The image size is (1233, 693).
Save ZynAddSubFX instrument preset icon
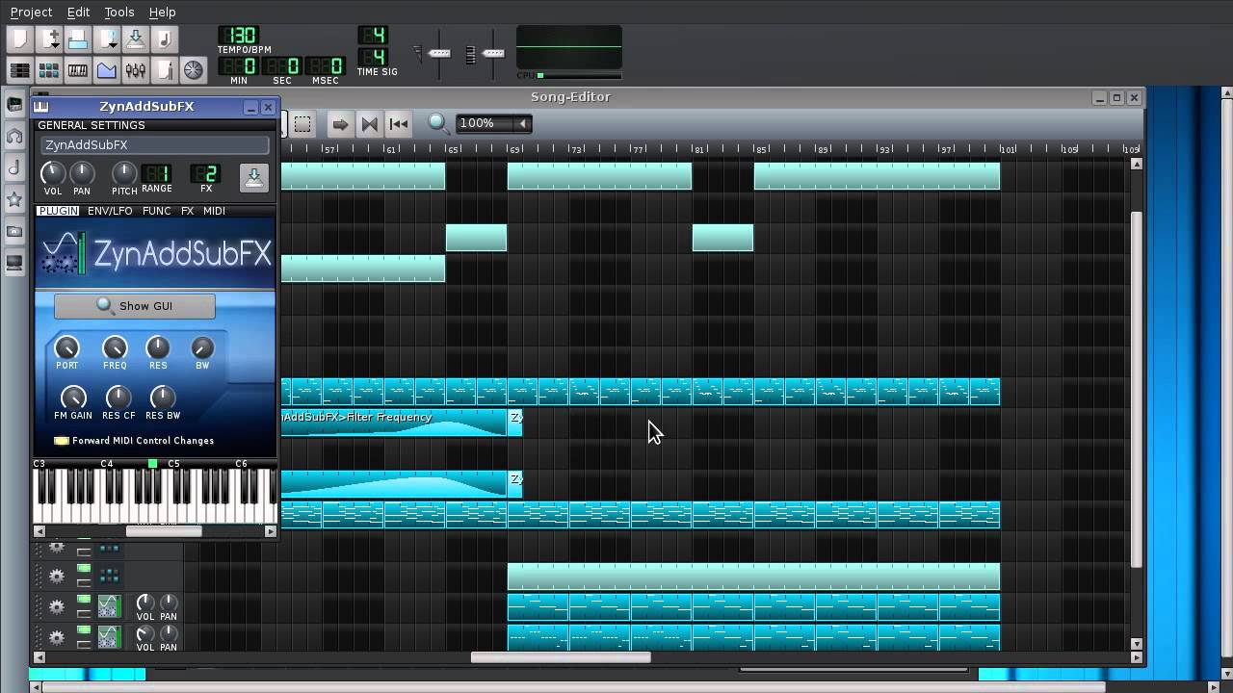point(253,177)
